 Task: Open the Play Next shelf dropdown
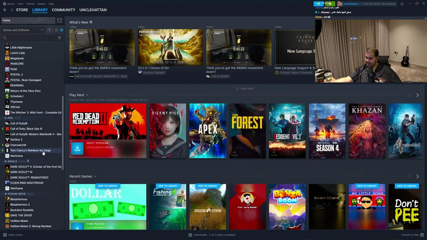[x=87, y=95]
